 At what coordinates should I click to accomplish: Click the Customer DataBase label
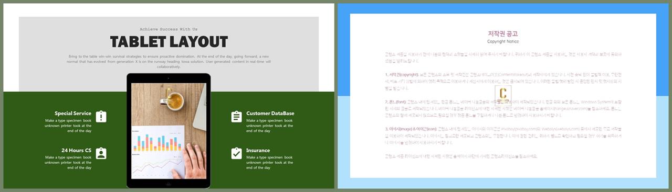tap(270, 113)
